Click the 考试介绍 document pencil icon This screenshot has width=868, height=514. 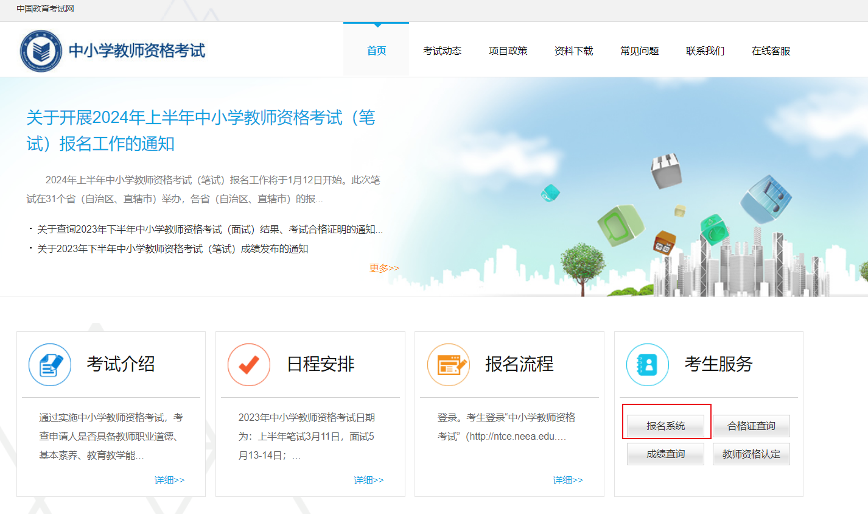[x=50, y=365]
